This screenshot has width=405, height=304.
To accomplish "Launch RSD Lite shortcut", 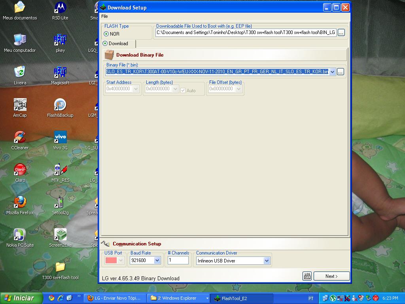I will click(x=60, y=11).
